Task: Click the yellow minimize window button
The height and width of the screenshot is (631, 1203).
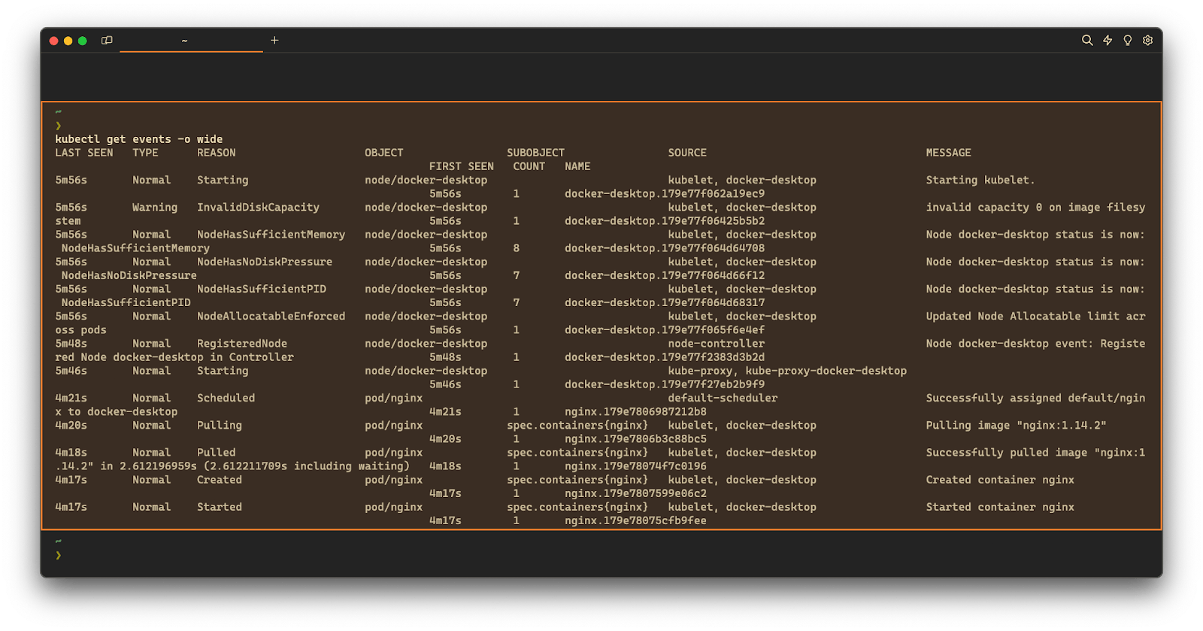Action: [x=68, y=41]
